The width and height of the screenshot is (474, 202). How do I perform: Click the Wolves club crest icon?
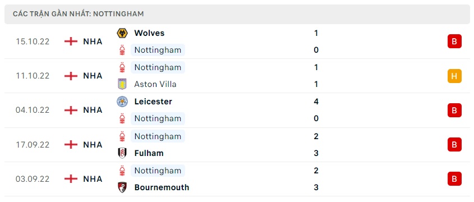pos(122,33)
